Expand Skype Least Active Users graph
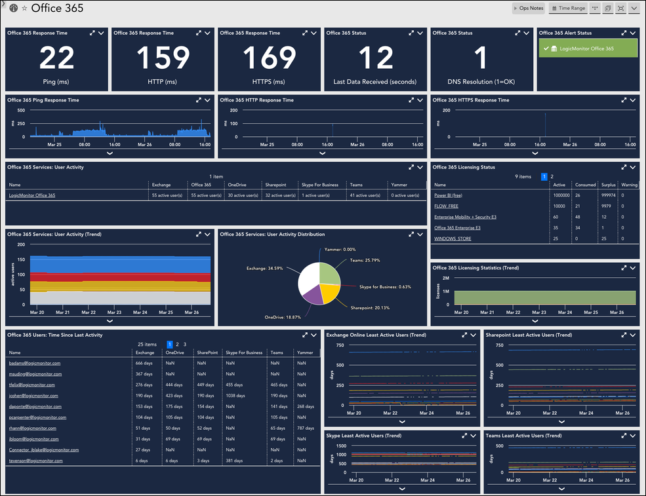Viewport: 646px width, 496px height. coord(464,436)
